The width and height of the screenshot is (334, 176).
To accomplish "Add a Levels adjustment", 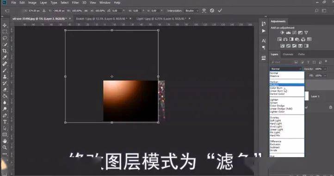I will 288,33.
